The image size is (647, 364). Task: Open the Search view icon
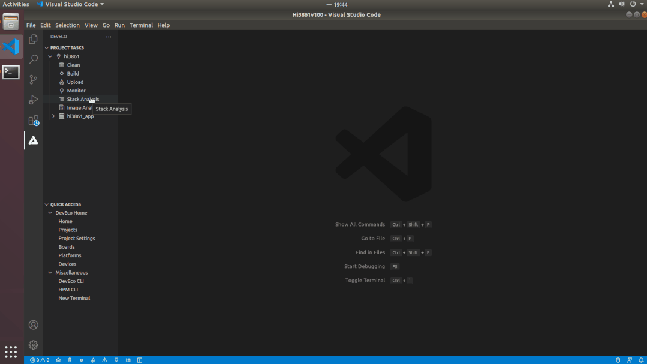[x=34, y=59]
